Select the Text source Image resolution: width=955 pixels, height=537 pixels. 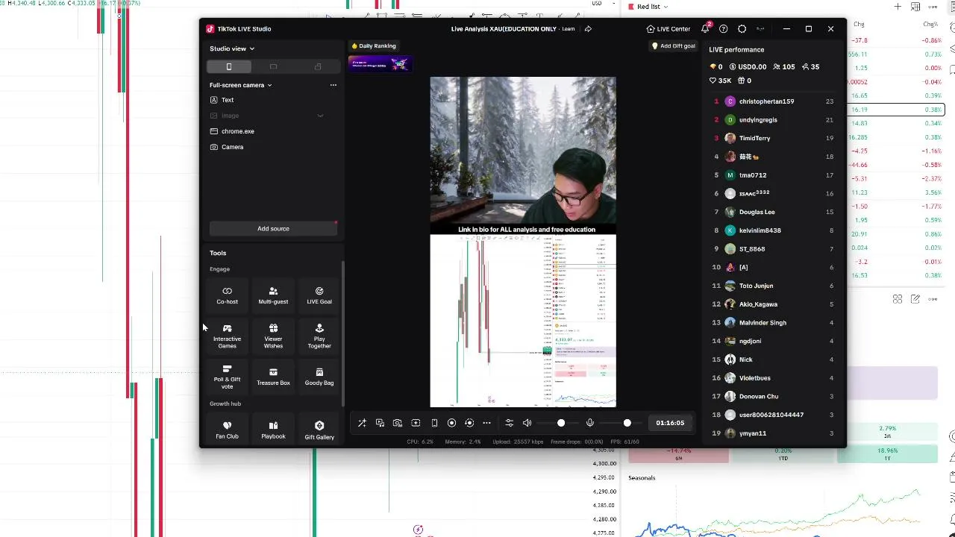273,100
